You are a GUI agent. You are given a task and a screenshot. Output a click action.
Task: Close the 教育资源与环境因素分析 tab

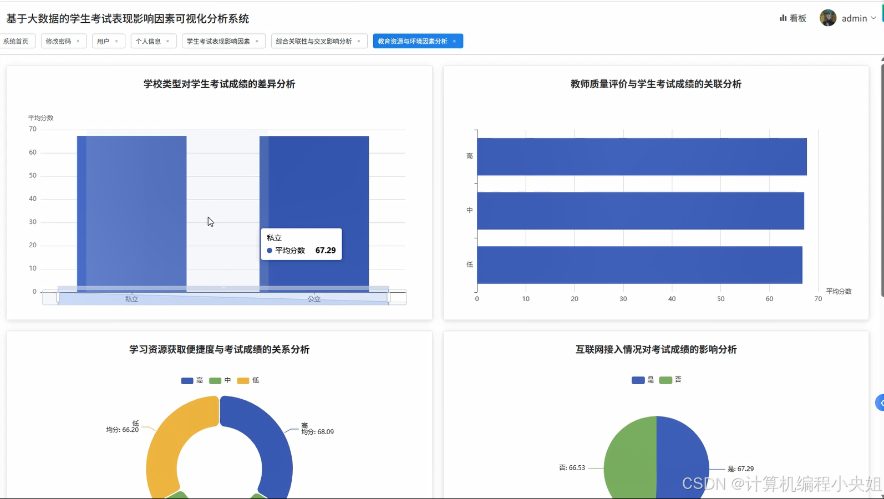[454, 41]
